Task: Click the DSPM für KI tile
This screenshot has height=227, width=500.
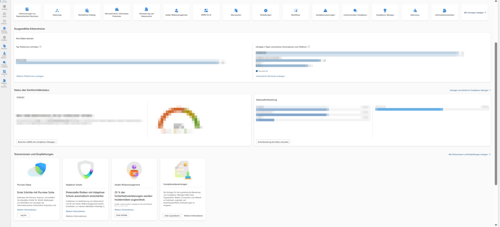Action: click(x=206, y=12)
